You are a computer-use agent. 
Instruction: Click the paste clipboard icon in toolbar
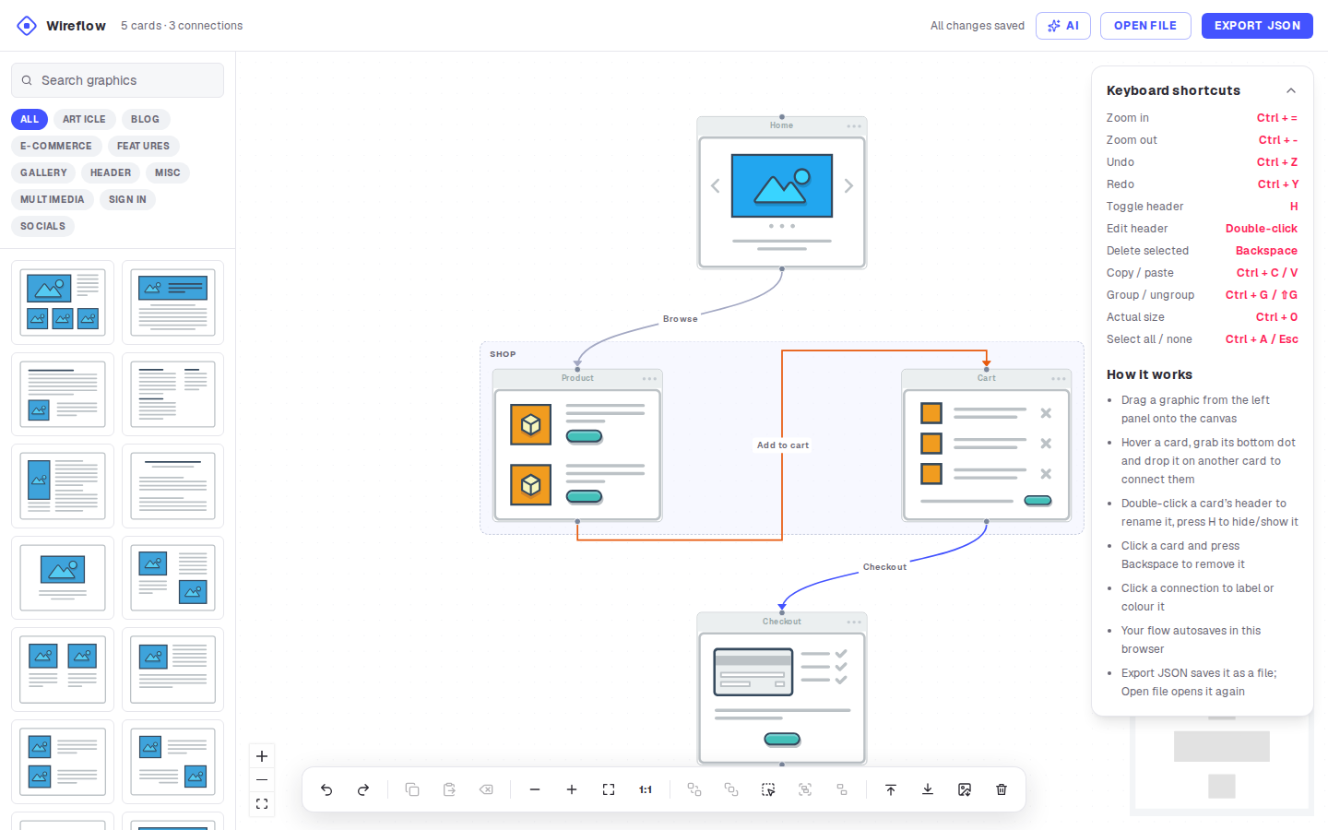(x=449, y=789)
